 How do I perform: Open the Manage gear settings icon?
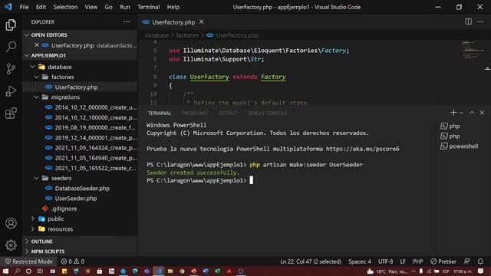11,245
